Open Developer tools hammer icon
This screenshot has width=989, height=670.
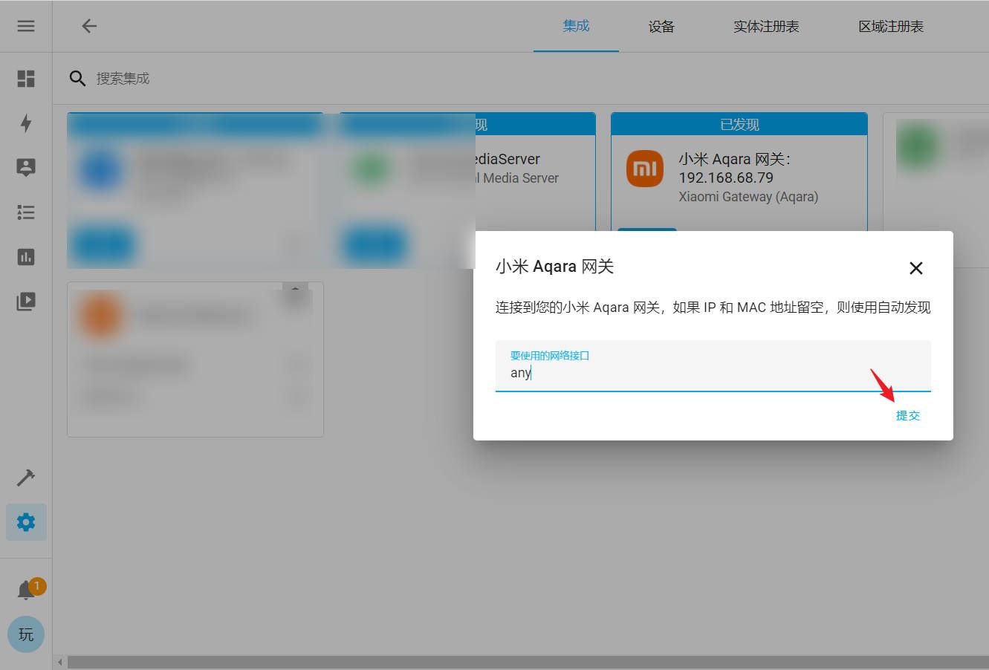click(26, 478)
